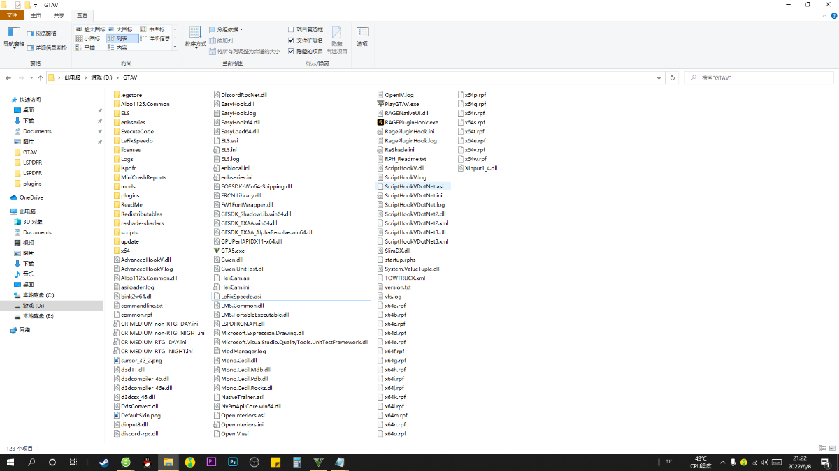Select 超大图标 extra large icons layout
The height and width of the screenshot is (471, 839).
tap(89, 29)
